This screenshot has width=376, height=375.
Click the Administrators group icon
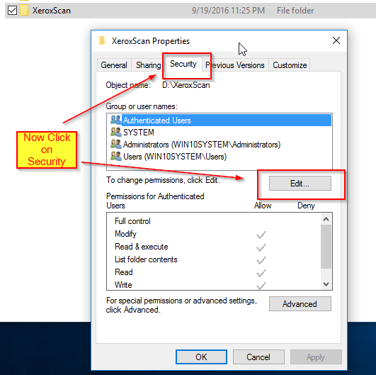click(x=116, y=144)
